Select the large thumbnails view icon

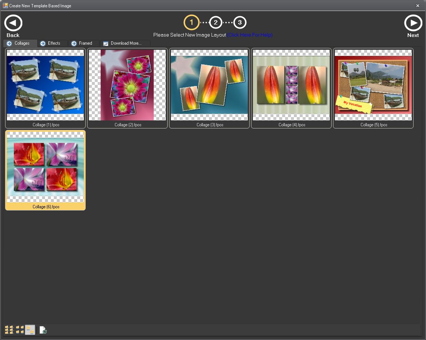pos(30,330)
